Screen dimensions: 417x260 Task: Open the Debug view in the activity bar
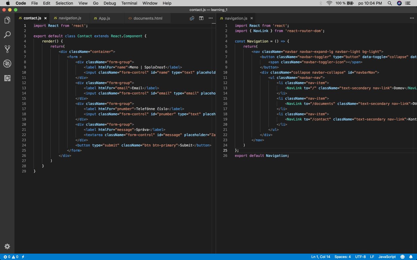tap(7, 63)
